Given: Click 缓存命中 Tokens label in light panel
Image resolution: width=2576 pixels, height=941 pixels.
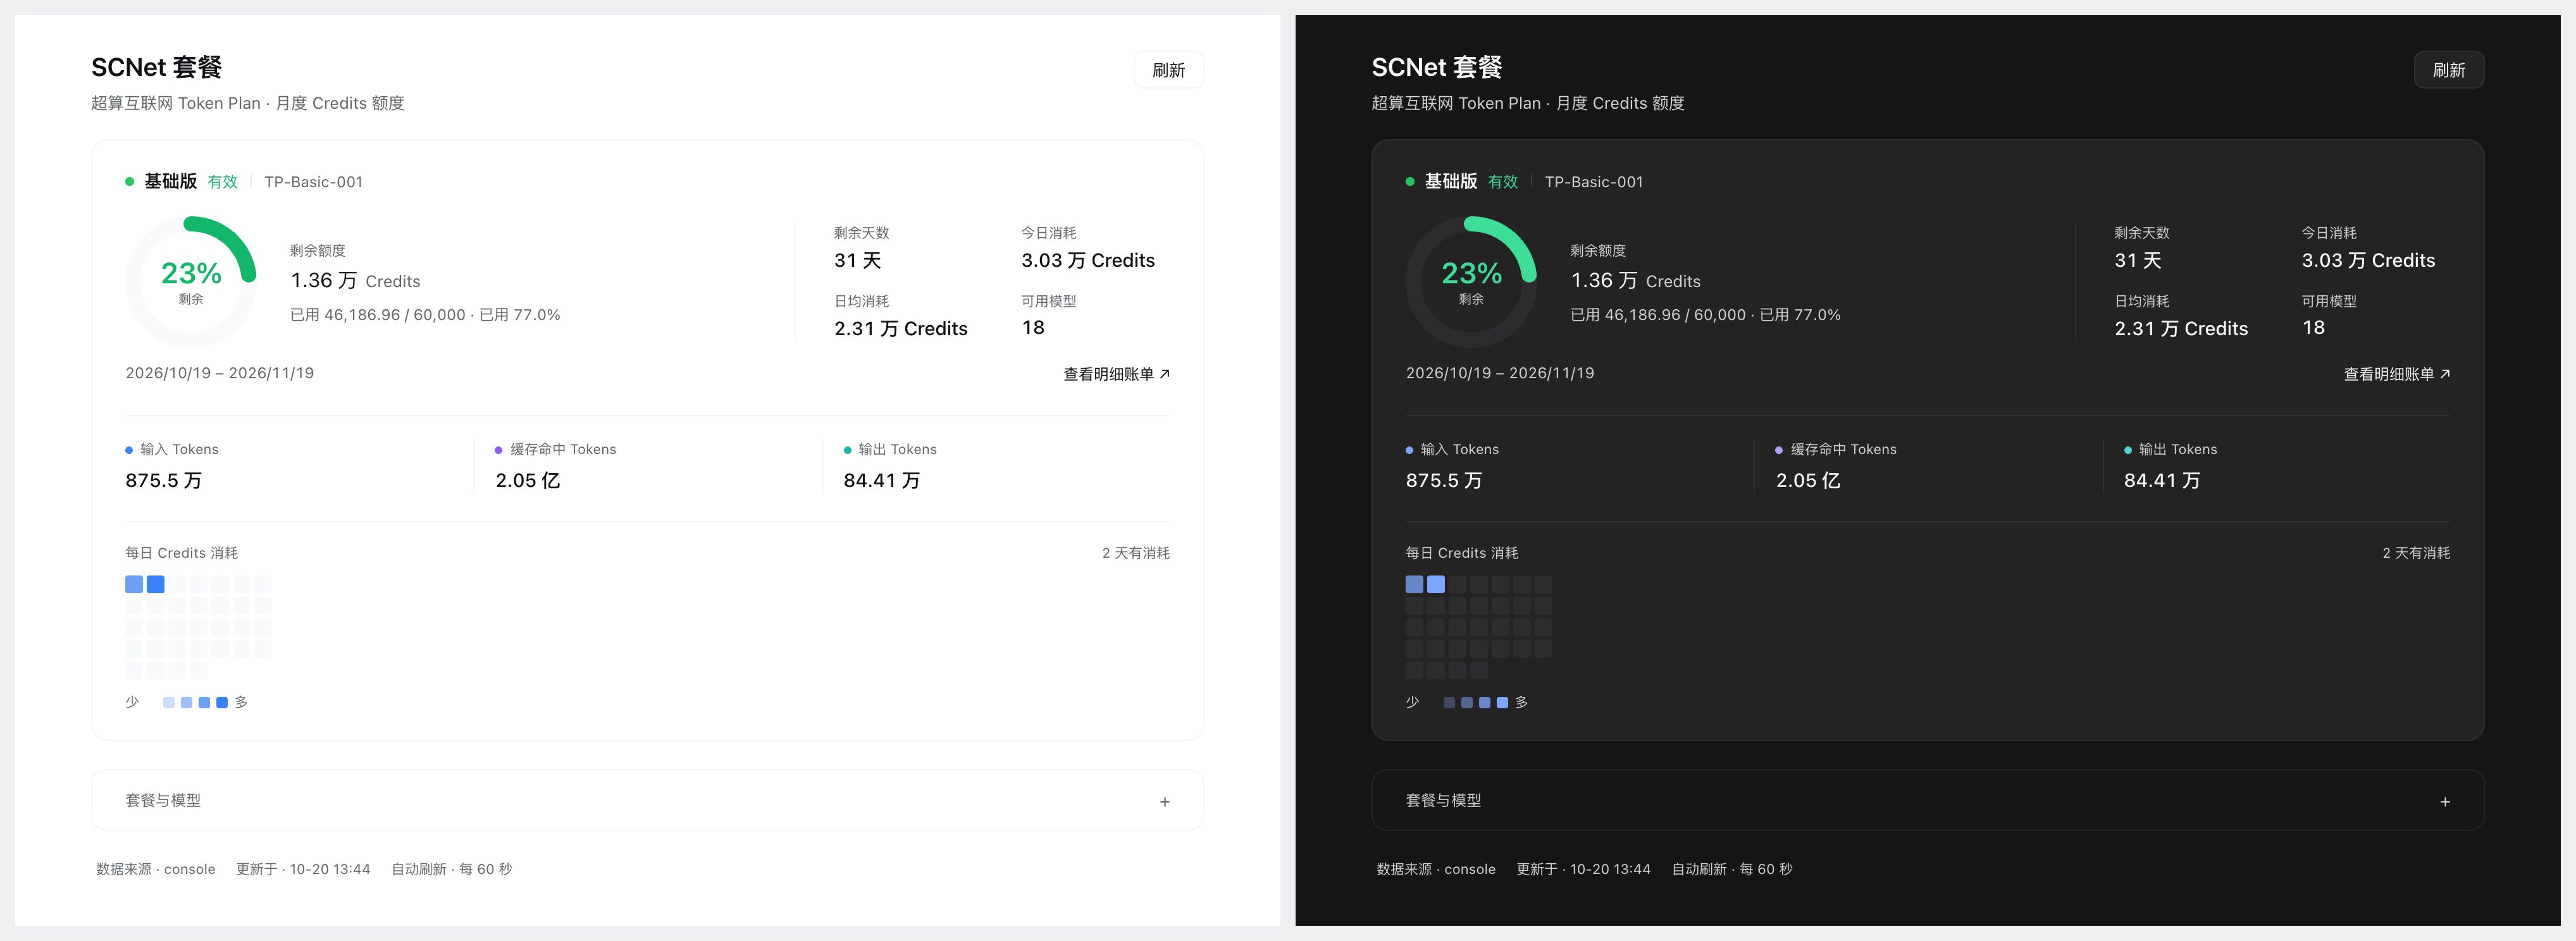Looking at the screenshot, I should pos(563,450).
